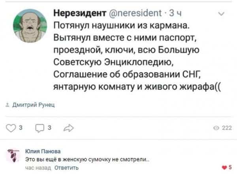
Task: Click the 222 views counter
Action: click(x=227, y=128)
